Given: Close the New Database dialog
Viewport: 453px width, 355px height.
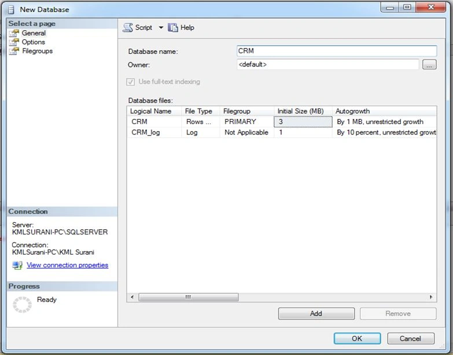Looking at the screenshot, I should point(431,7).
